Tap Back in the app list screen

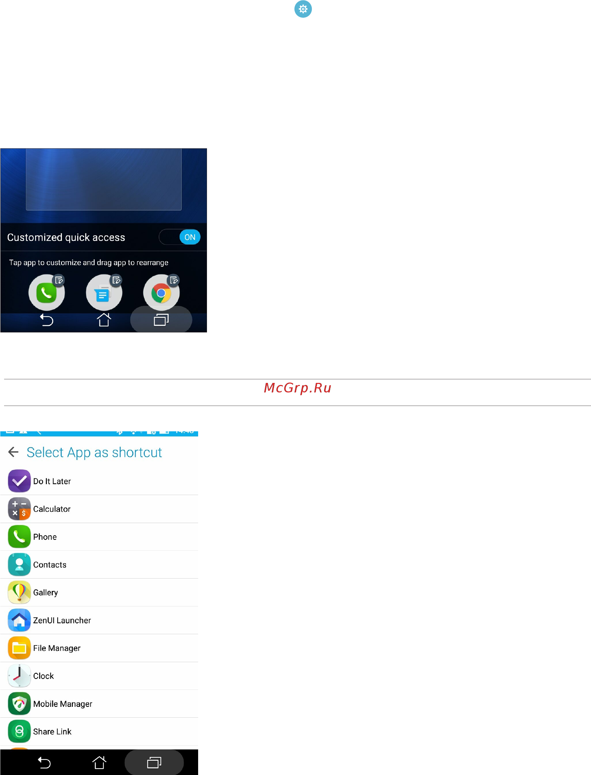click(44, 763)
